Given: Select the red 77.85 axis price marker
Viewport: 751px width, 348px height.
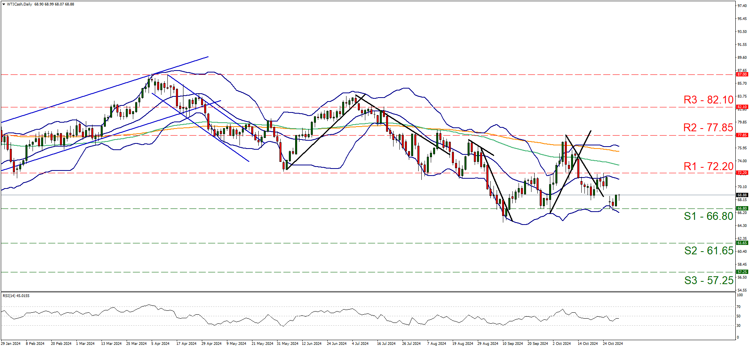Looking at the screenshot, I should tap(742, 135).
